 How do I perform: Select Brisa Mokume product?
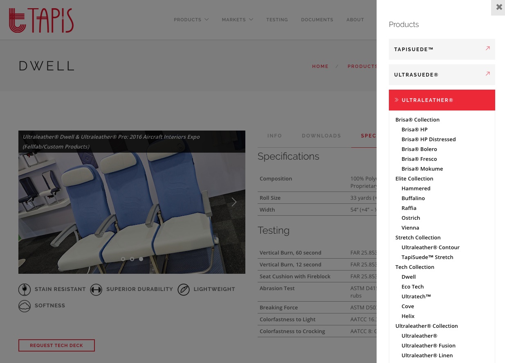422,169
